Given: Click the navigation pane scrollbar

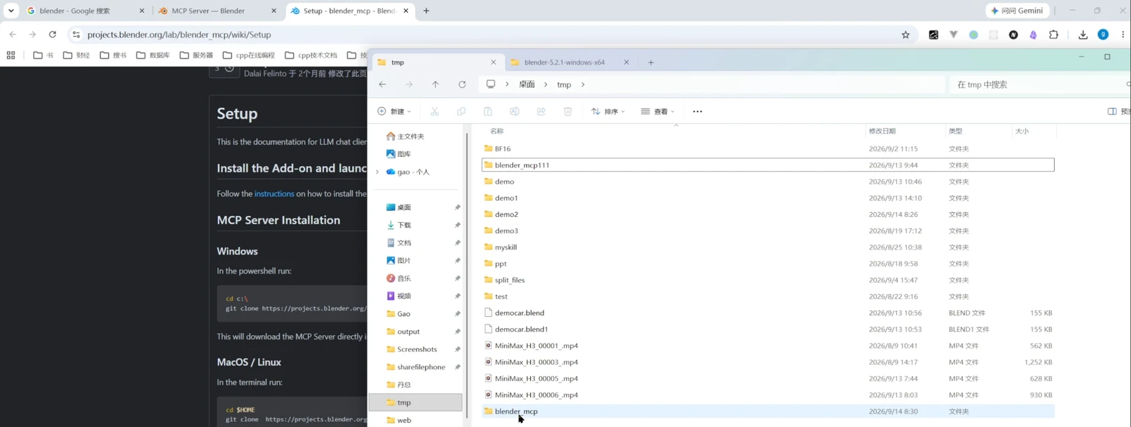Looking at the screenshot, I should 467,275.
